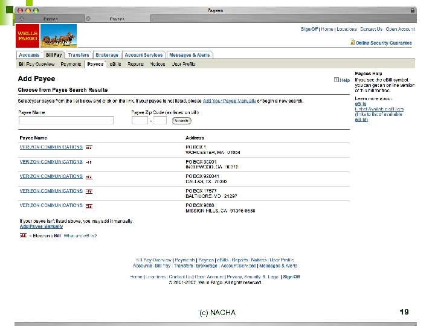Open the Accounts tab
The width and height of the screenshot is (435, 326).
pos(29,55)
